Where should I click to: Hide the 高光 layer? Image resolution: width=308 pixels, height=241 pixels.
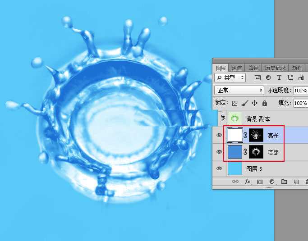pos(219,135)
